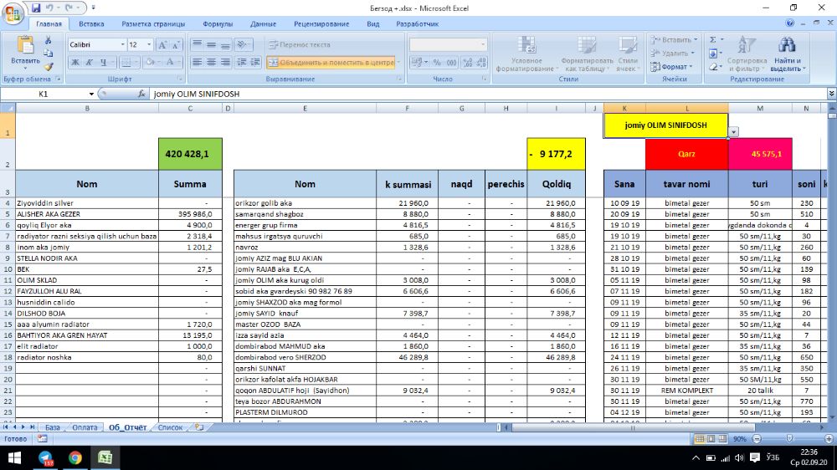
Task: Switch to the База sheet tab
Action: tap(52, 427)
